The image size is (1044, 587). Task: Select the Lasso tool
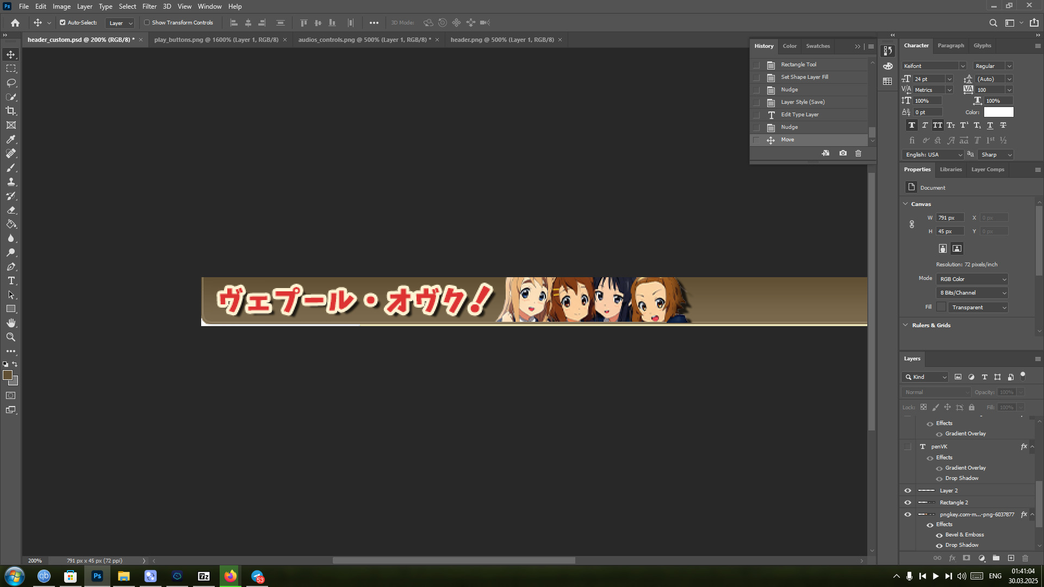(x=11, y=83)
